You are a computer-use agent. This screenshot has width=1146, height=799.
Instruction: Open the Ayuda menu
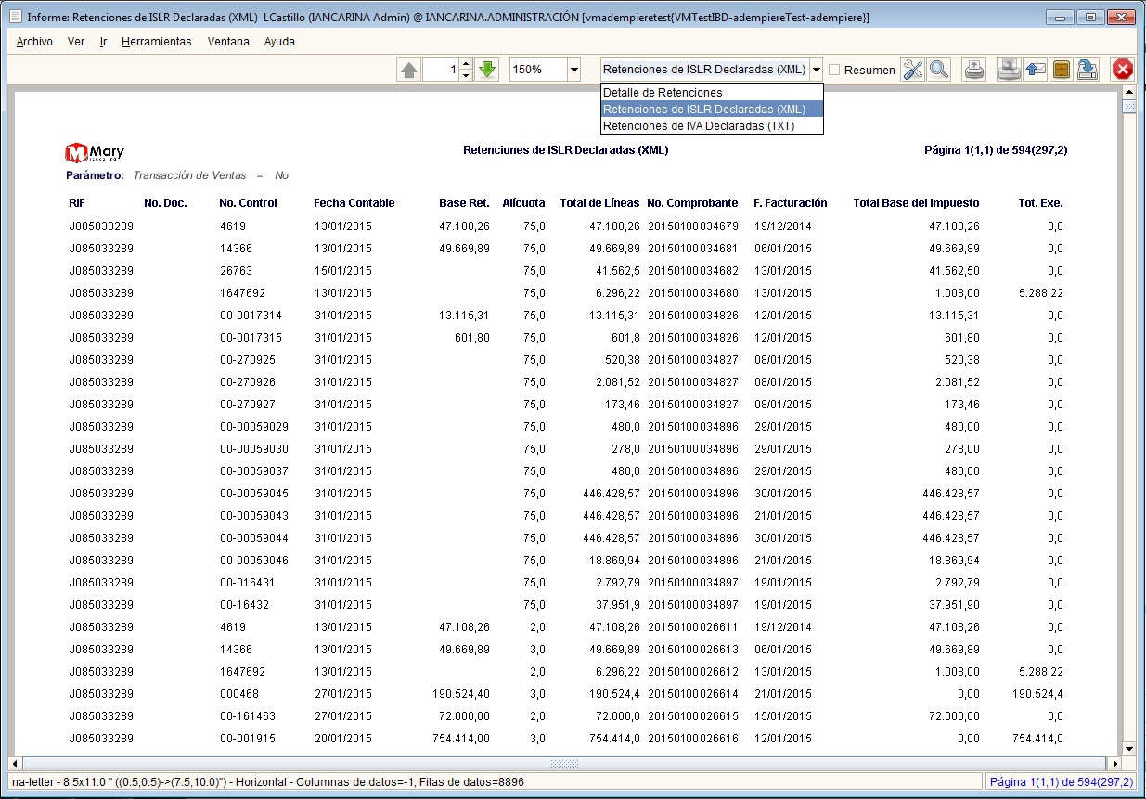279,42
